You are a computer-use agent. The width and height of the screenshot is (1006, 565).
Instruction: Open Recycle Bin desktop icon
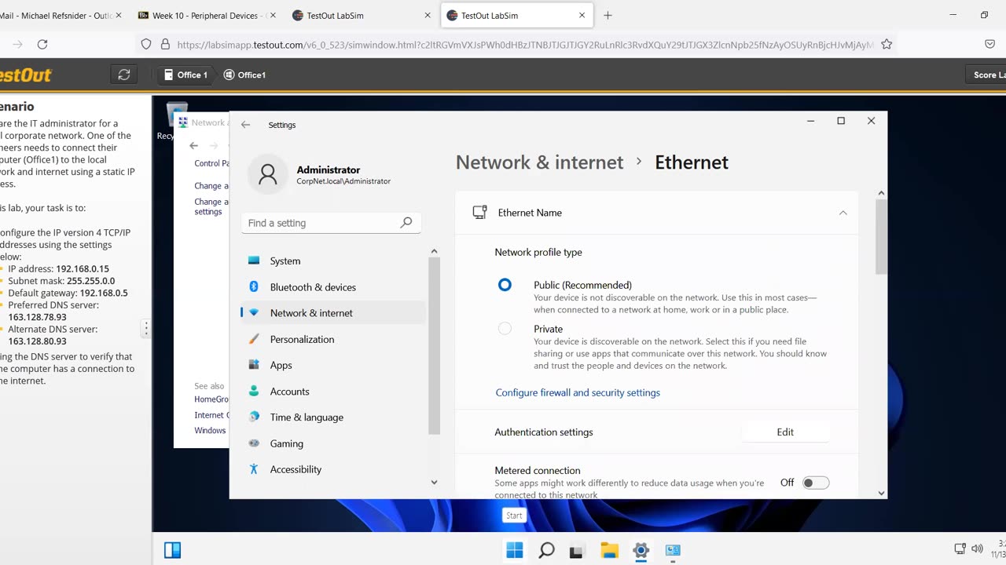(176, 121)
